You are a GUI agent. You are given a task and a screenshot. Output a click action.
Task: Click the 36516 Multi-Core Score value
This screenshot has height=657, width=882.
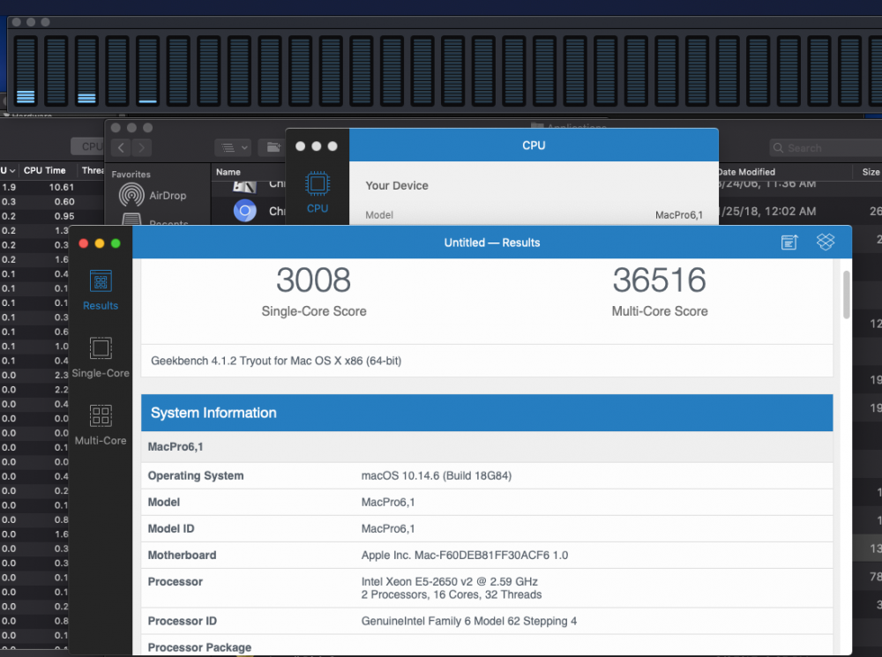[x=659, y=280]
